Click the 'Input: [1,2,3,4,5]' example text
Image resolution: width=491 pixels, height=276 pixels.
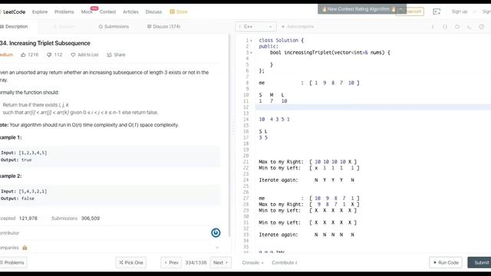(24, 153)
